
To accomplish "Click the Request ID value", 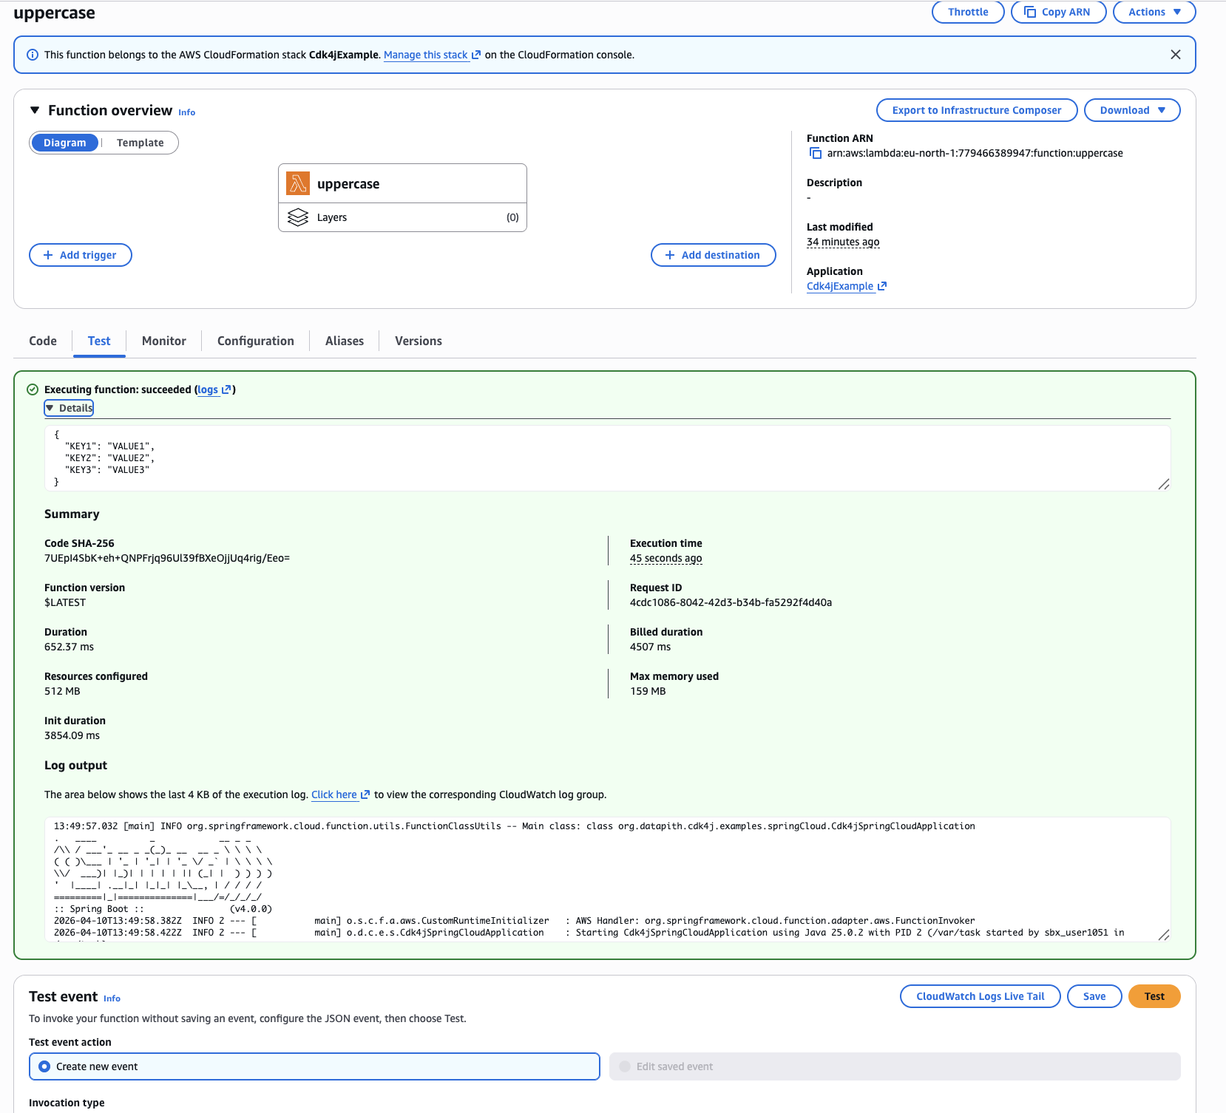I will coord(731,602).
